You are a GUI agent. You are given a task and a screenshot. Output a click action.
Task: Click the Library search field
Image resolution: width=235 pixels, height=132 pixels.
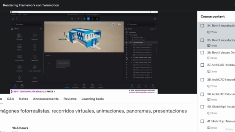[27, 25]
